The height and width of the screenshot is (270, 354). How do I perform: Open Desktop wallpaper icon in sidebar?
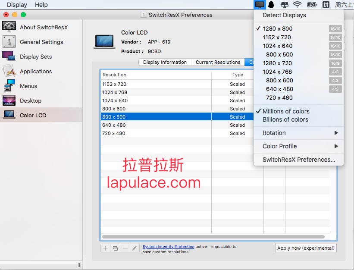[x=9, y=100]
